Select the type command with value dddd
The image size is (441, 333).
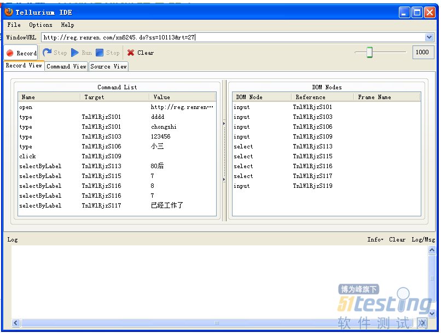tap(117, 117)
